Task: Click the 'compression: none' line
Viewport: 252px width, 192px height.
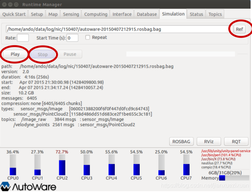Action: click(x=42, y=103)
